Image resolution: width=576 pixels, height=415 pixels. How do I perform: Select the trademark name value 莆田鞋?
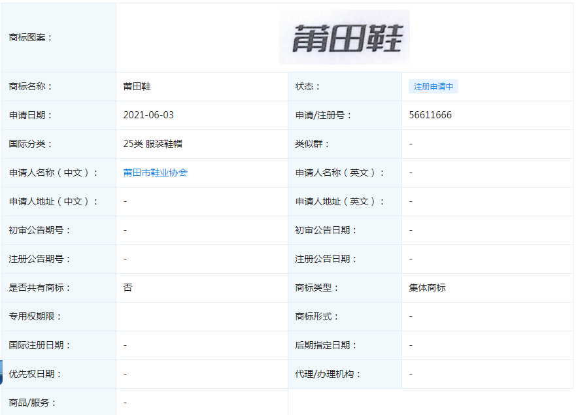pos(137,86)
